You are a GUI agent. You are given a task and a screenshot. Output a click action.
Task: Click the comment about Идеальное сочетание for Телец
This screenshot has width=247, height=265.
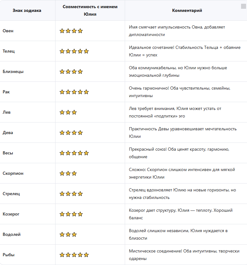(x=185, y=51)
